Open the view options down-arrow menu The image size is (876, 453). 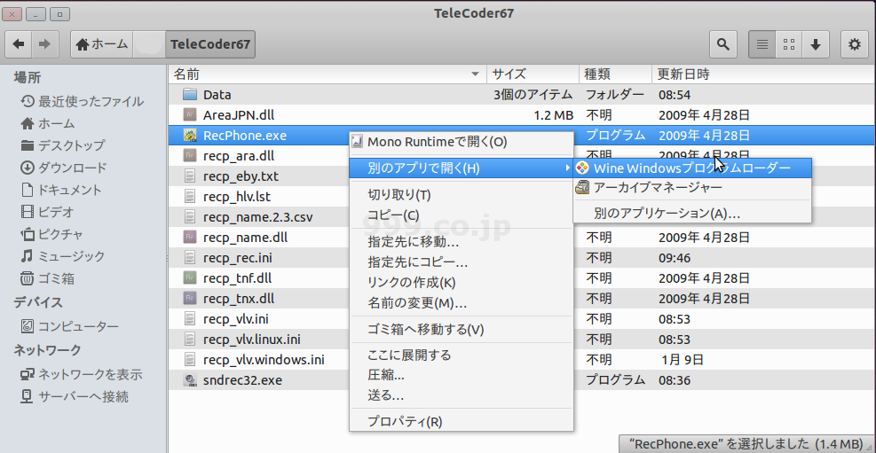coord(816,44)
